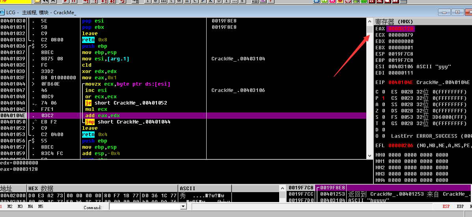Select the MM0 register row

pyautogui.click(x=412, y=155)
